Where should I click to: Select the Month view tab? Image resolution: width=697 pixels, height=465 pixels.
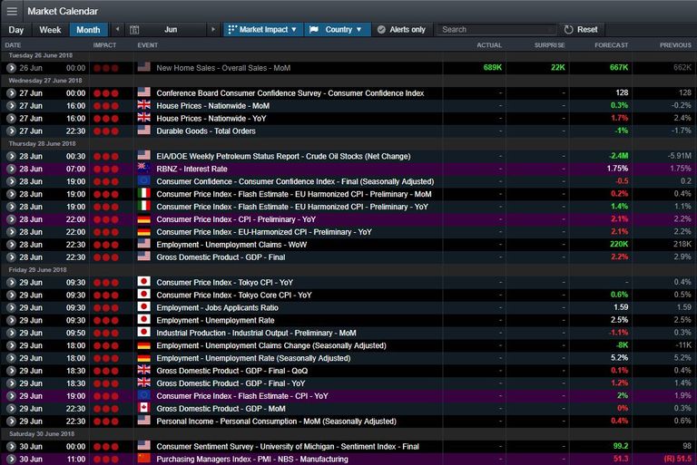[88, 30]
